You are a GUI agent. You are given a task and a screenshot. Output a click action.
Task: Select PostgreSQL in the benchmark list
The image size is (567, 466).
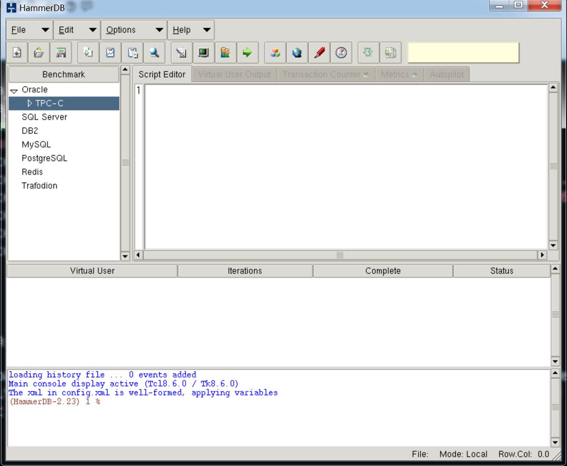point(44,158)
